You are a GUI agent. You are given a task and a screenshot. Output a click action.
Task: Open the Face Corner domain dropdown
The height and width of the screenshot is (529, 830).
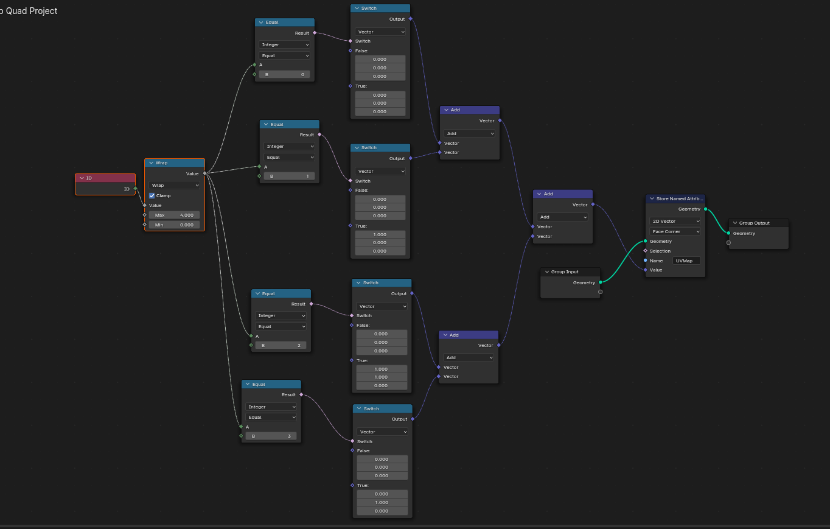pos(675,231)
